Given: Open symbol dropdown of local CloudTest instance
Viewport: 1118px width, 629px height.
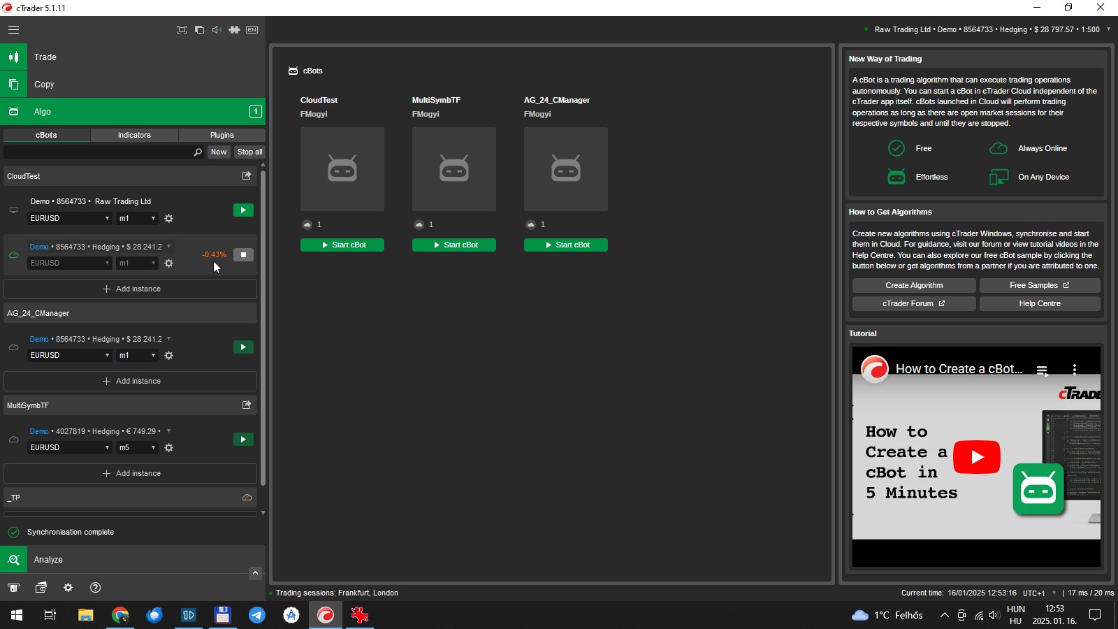Looking at the screenshot, I should click(70, 219).
